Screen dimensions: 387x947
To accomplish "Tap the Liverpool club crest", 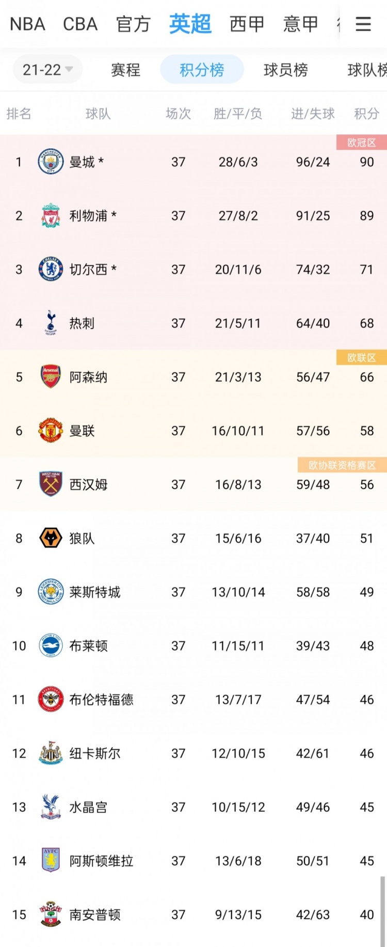I will [51, 215].
